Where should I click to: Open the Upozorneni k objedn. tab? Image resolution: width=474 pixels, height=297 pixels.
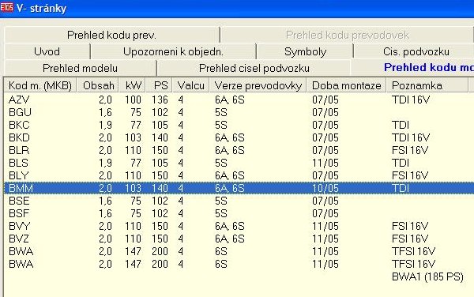point(173,51)
